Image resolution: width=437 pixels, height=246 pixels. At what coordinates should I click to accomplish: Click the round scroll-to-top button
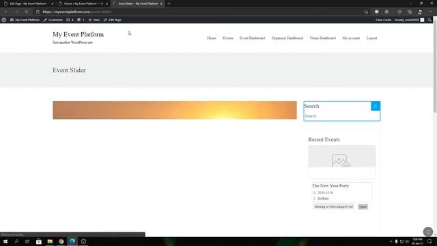point(428,232)
